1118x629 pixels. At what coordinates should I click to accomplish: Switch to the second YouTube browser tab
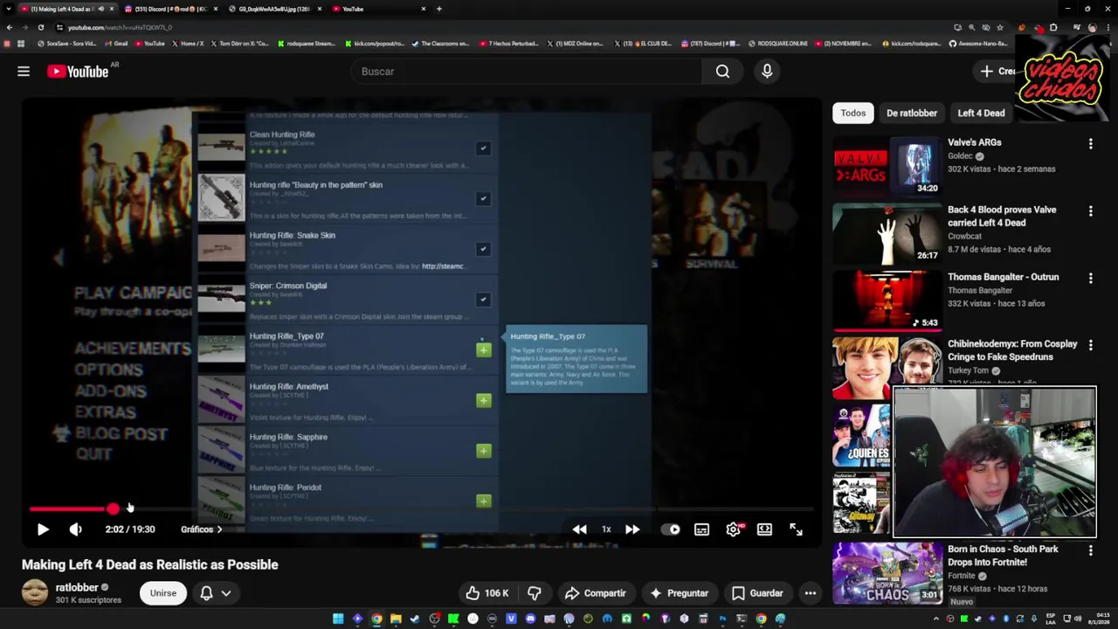click(x=379, y=9)
